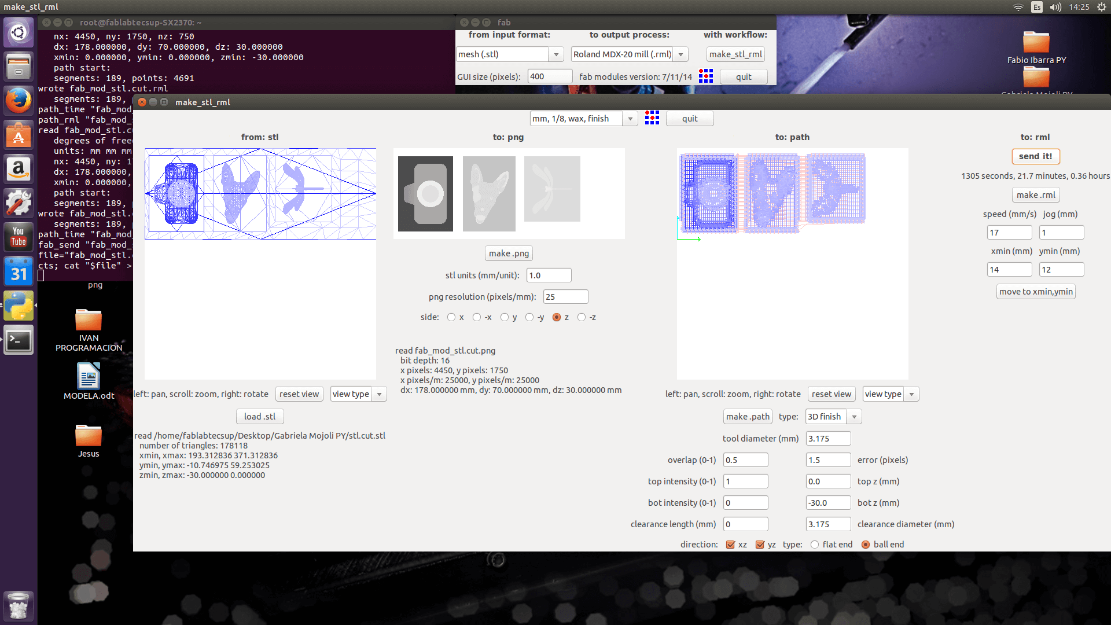Click the GUI size (pixels) field
The image size is (1111, 625).
click(x=550, y=76)
